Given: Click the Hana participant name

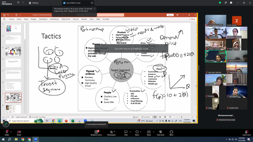Looking at the screenshot, I should tap(210, 108).
